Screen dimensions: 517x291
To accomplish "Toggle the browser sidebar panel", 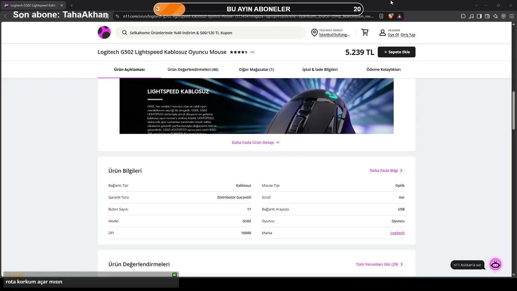I will coord(479,16).
